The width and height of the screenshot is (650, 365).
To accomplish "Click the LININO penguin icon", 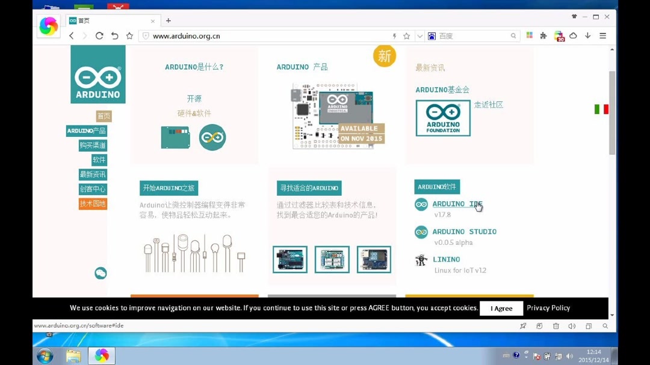I will point(421,259).
